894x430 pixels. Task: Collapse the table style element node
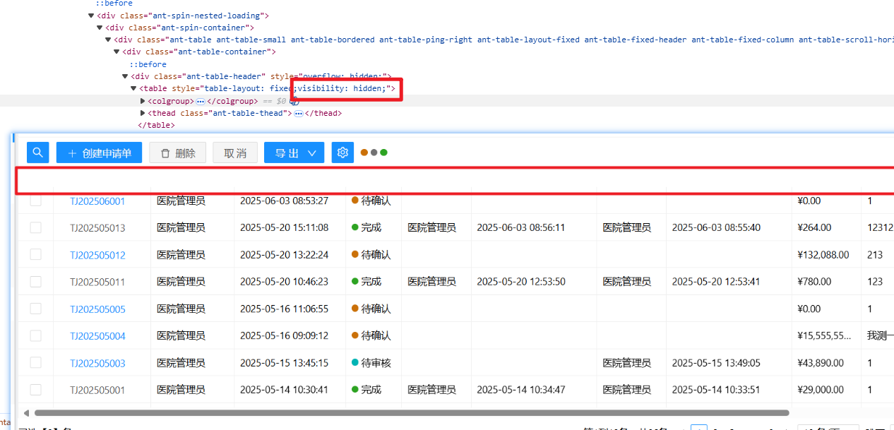(x=133, y=88)
